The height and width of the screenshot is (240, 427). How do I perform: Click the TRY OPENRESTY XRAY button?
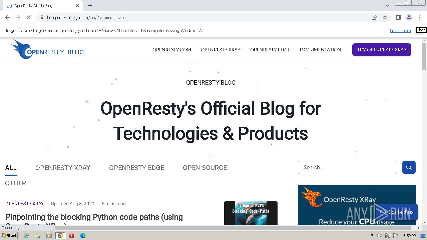tap(382, 50)
